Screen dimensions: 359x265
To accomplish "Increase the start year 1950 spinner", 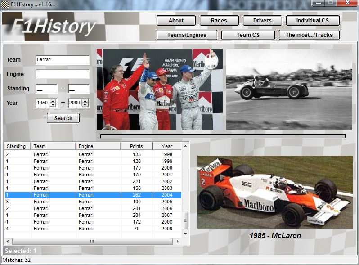I will tap(53, 101).
